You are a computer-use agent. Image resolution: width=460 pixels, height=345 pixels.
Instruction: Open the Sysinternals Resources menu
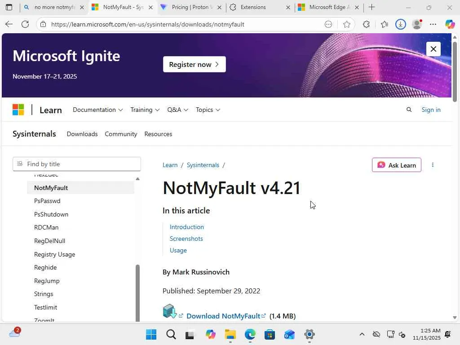(158, 134)
